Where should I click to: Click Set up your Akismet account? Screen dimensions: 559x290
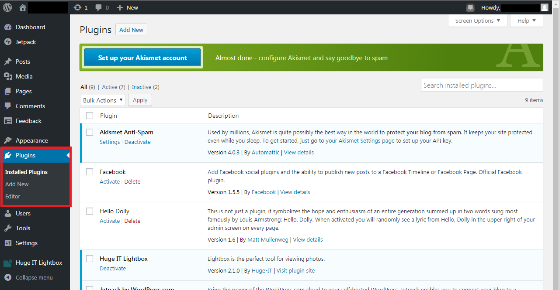pyautogui.click(x=142, y=58)
